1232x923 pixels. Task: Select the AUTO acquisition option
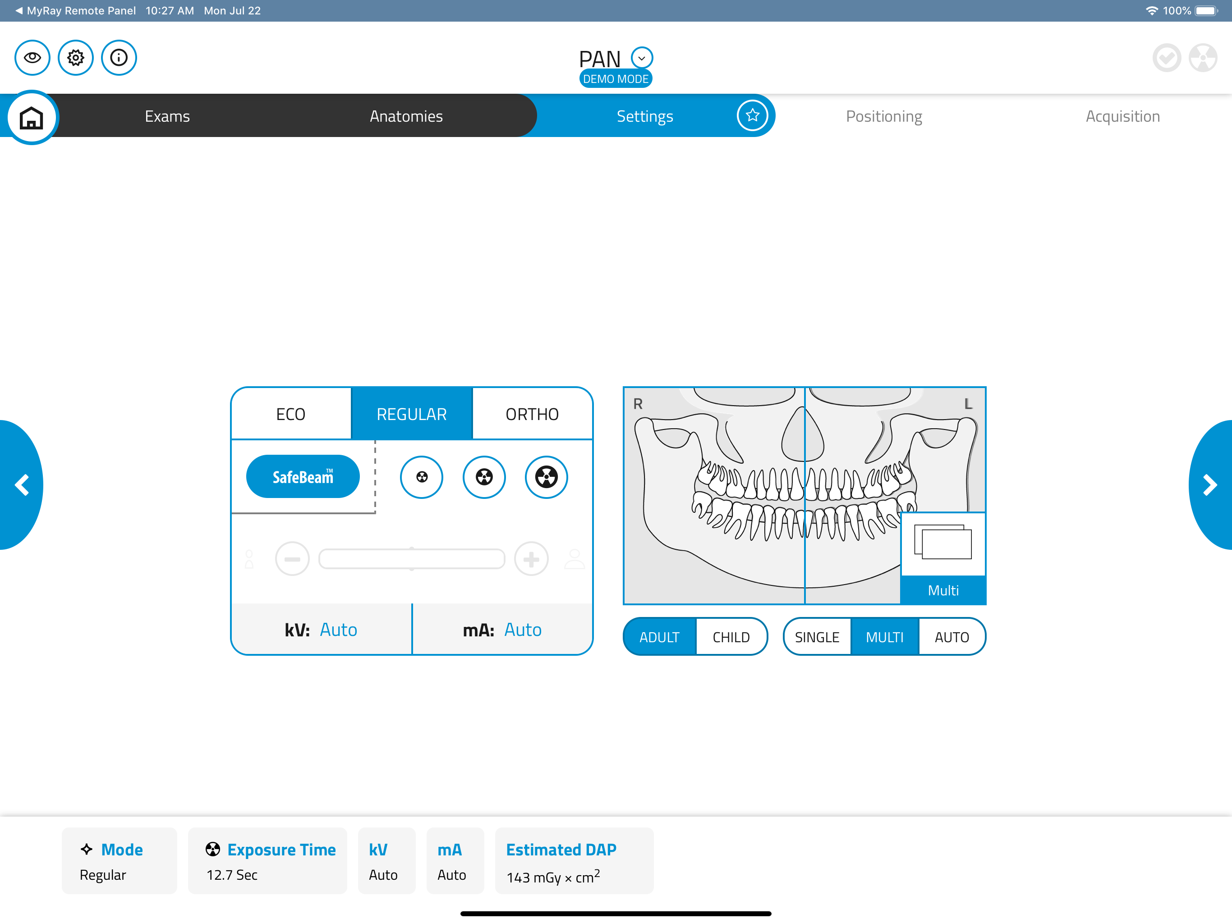coord(952,637)
